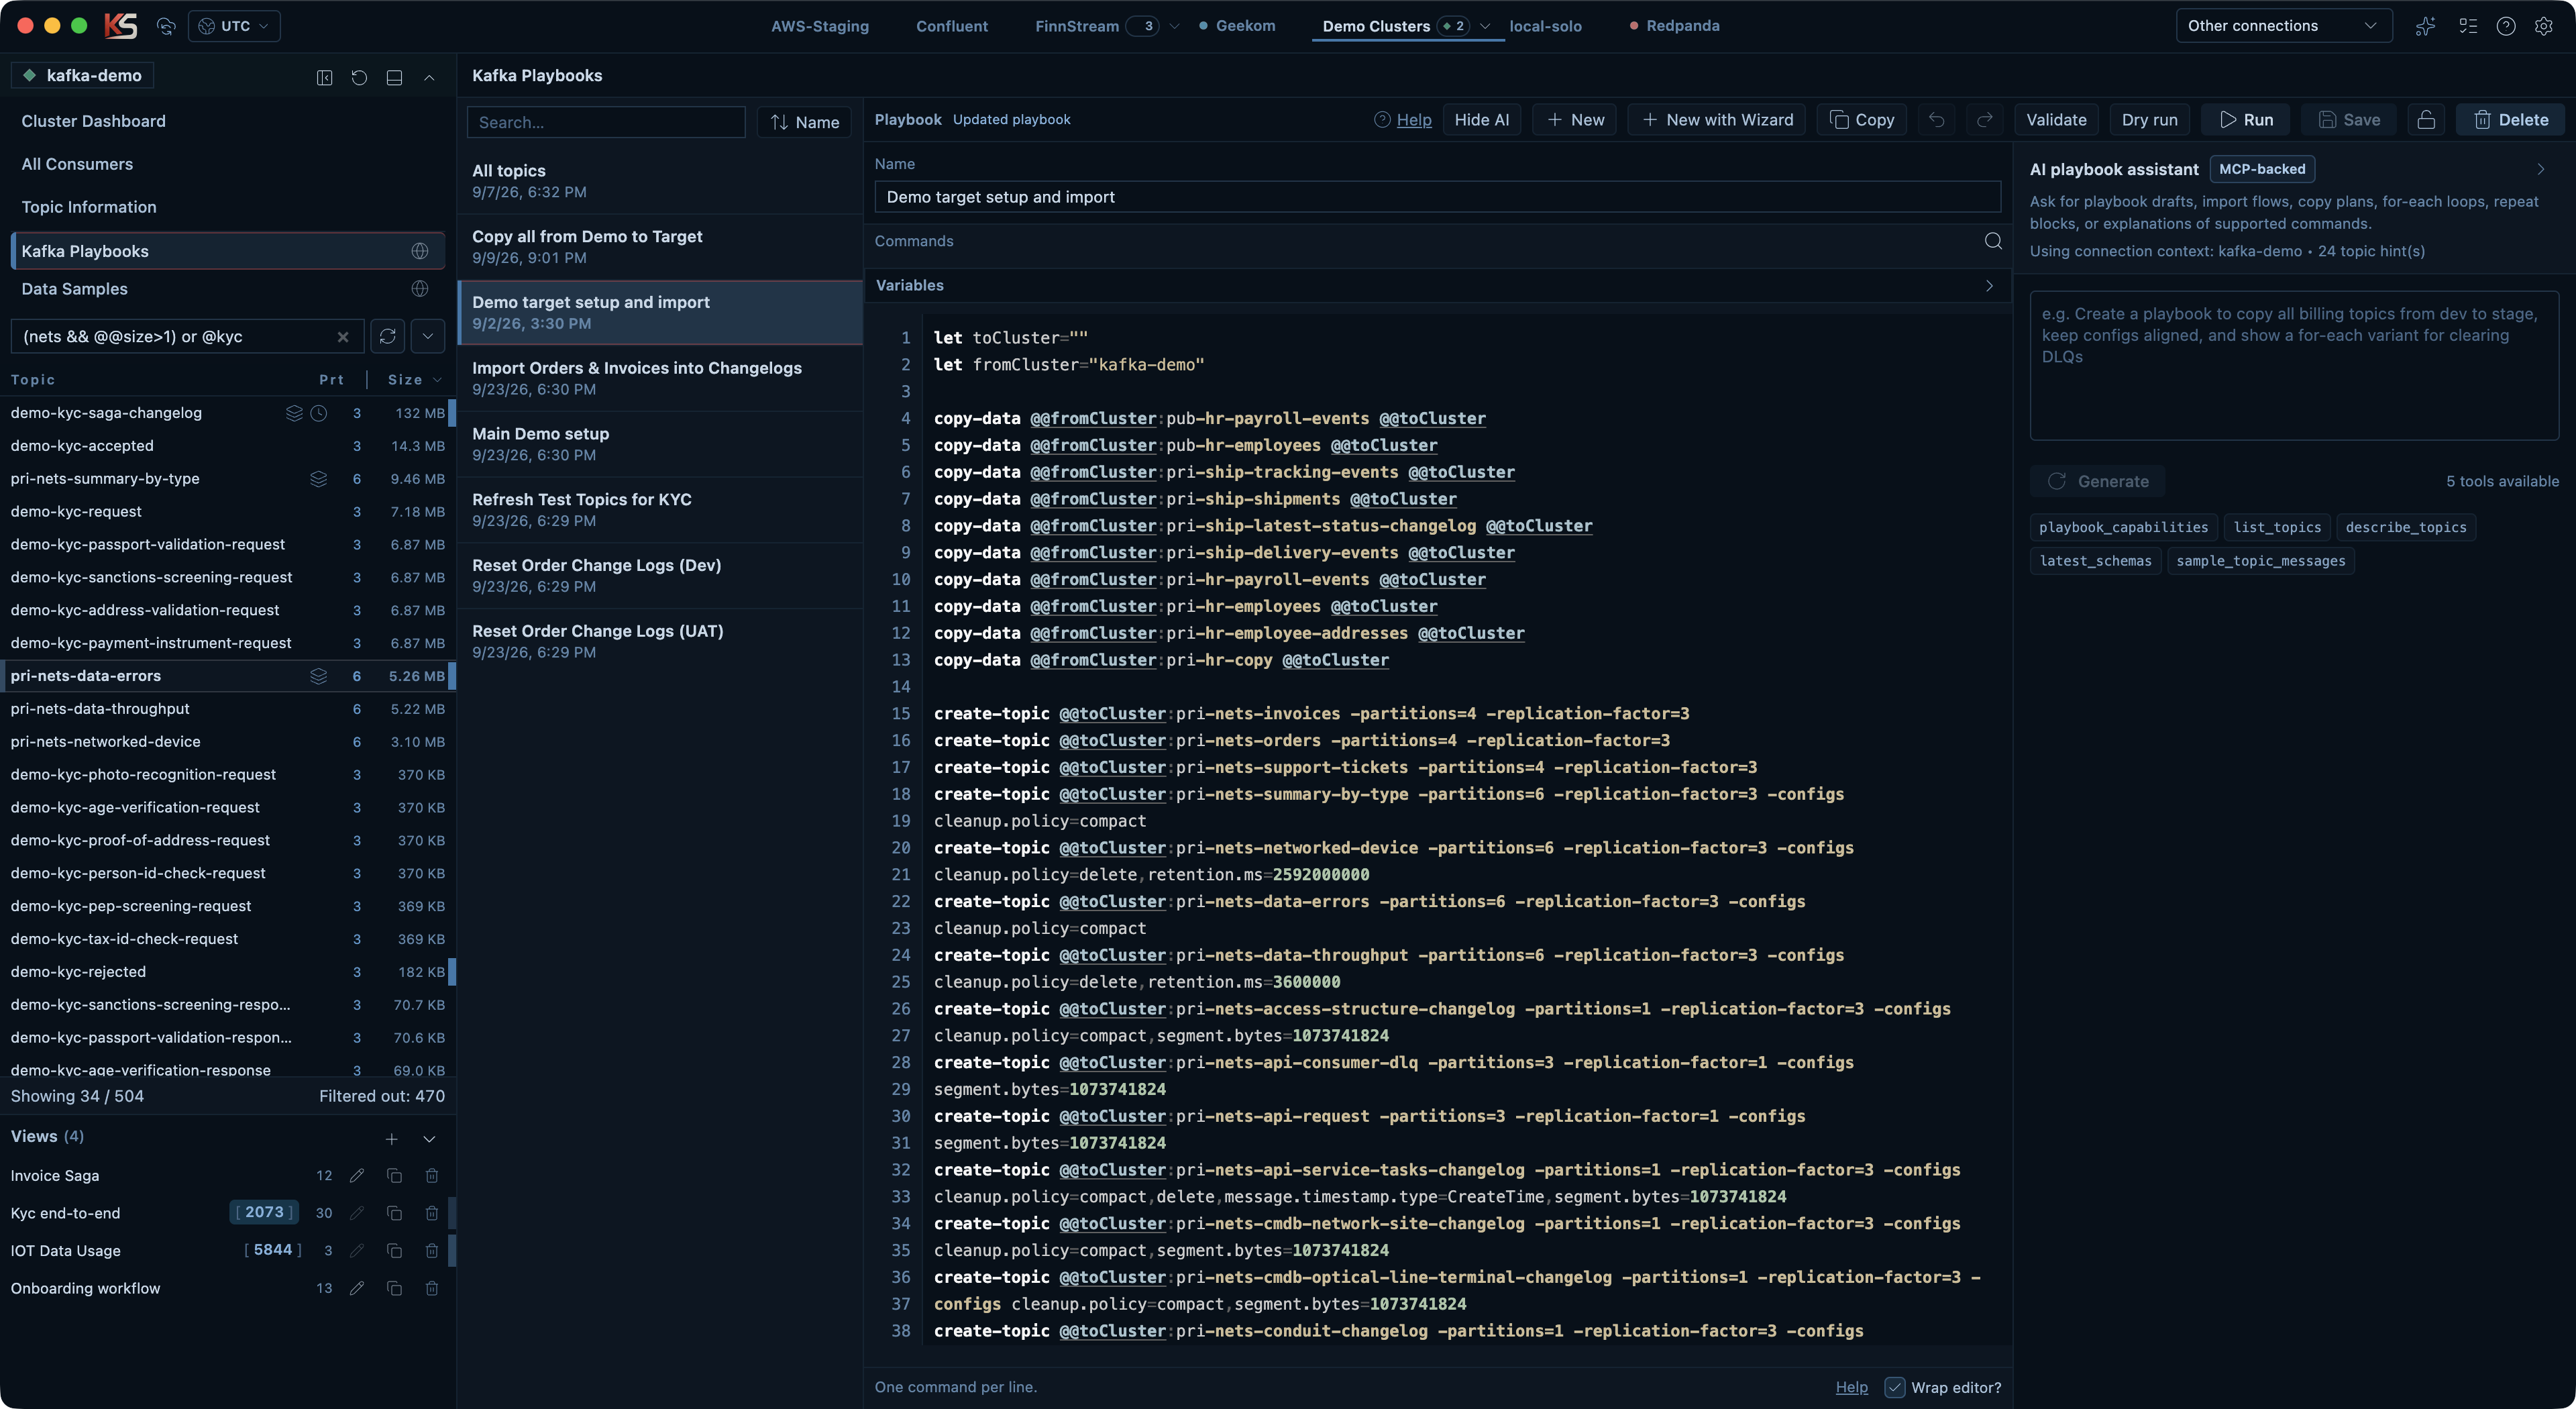Click the Dry run button
2576x1409 pixels.
click(x=2149, y=120)
